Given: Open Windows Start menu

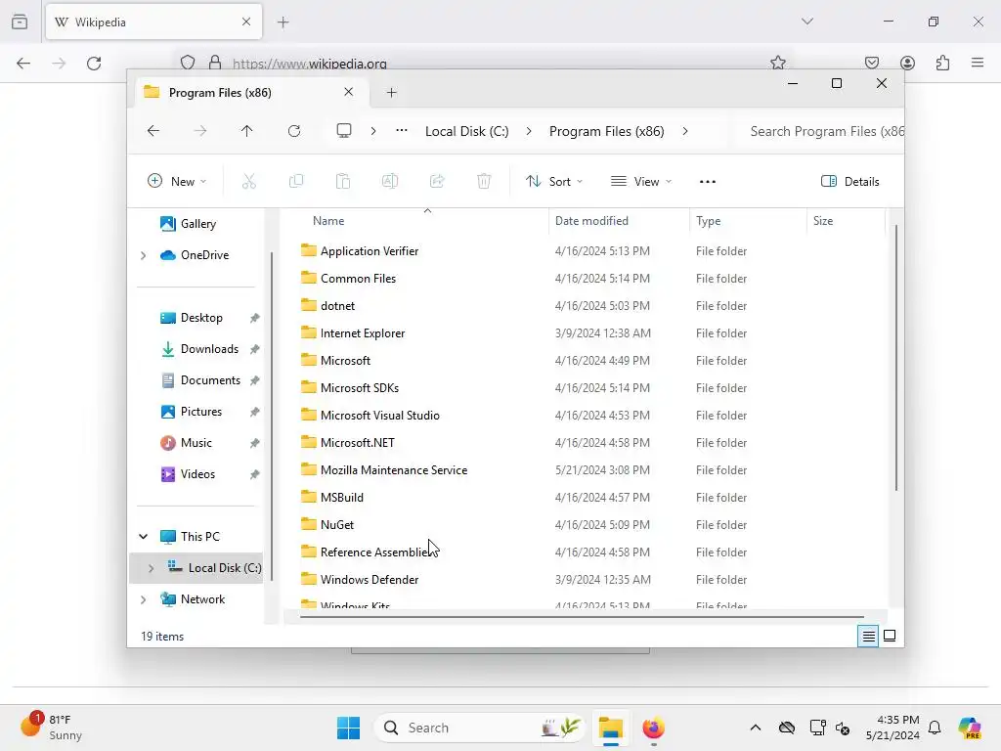Looking at the screenshot, I should click(x=349, y=728).
